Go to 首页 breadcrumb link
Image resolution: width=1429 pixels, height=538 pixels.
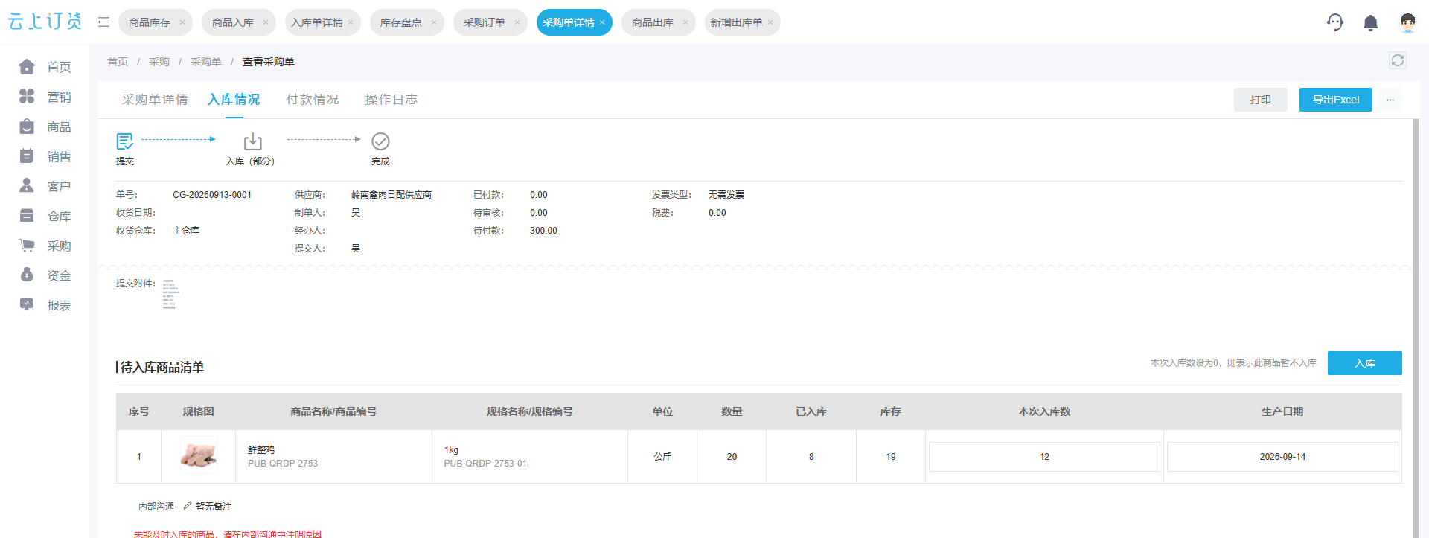[x=118, y=62]
